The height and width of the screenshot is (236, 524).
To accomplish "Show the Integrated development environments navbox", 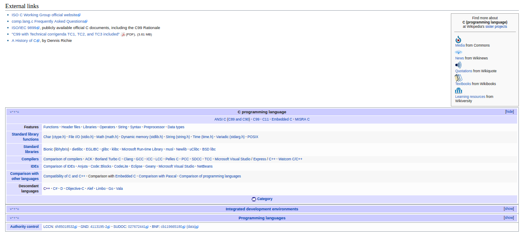I will tap(509, 209).
